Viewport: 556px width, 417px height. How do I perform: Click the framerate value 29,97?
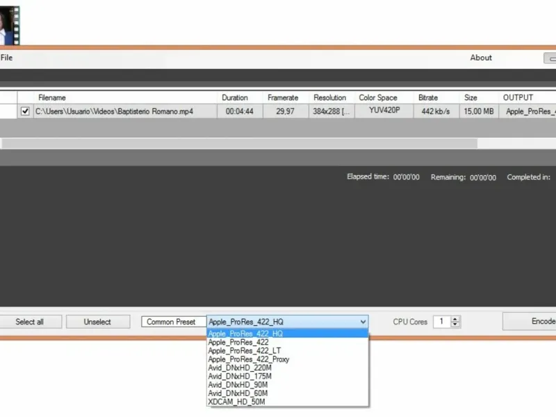286,111
